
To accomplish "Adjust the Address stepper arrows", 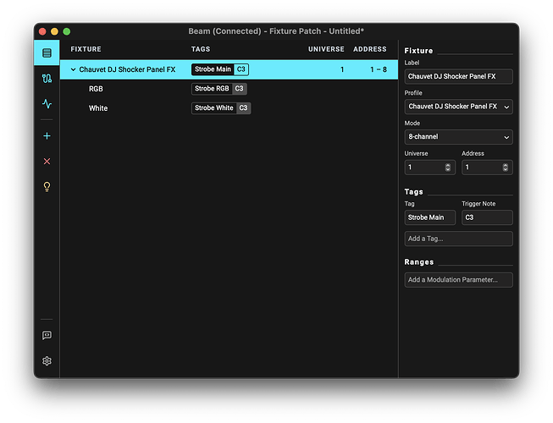I will [x=506, y=168].
